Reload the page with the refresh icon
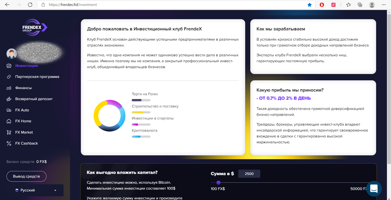The image size is (391, 200). (x=30, y=5)
